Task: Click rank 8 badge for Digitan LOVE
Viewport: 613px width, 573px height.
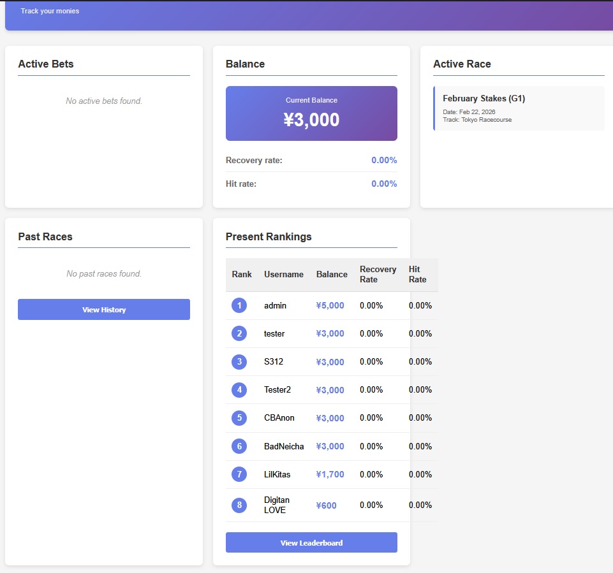Action: 239,505
